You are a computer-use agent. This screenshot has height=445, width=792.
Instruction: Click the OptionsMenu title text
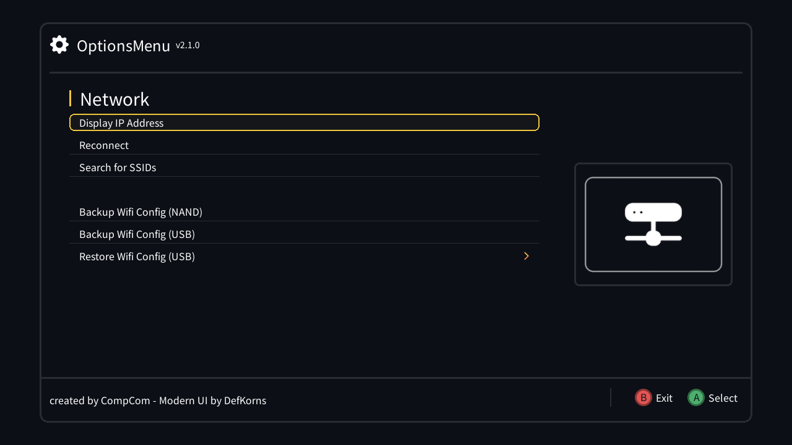tap(123, 46)
